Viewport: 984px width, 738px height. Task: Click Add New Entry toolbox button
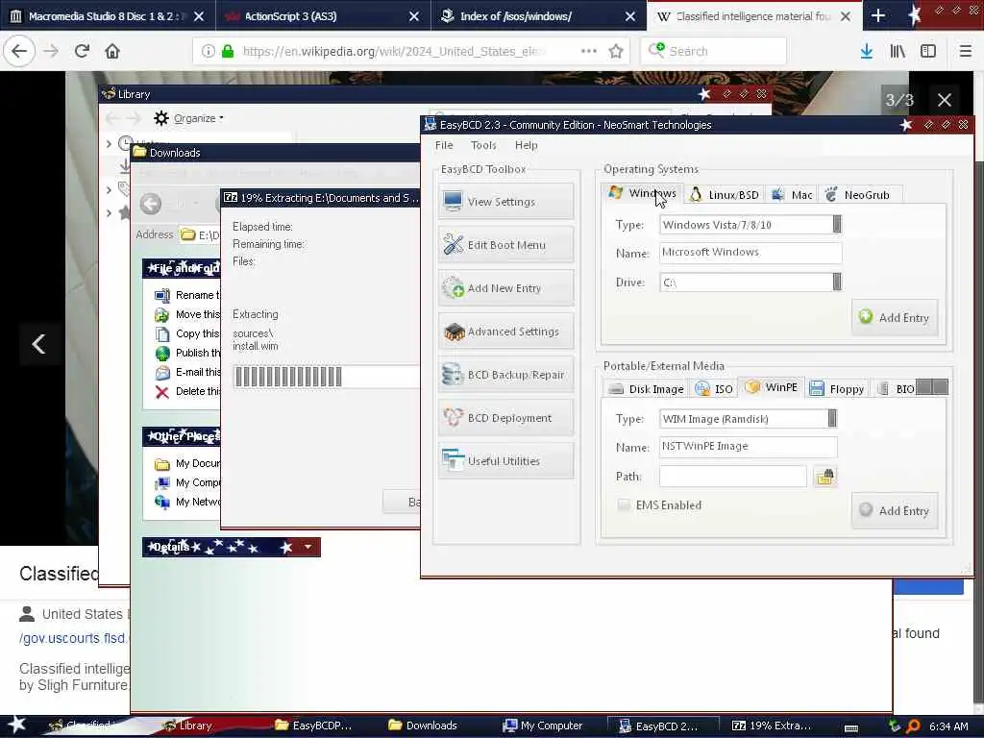pyautogui.click(x=505, y=288)
